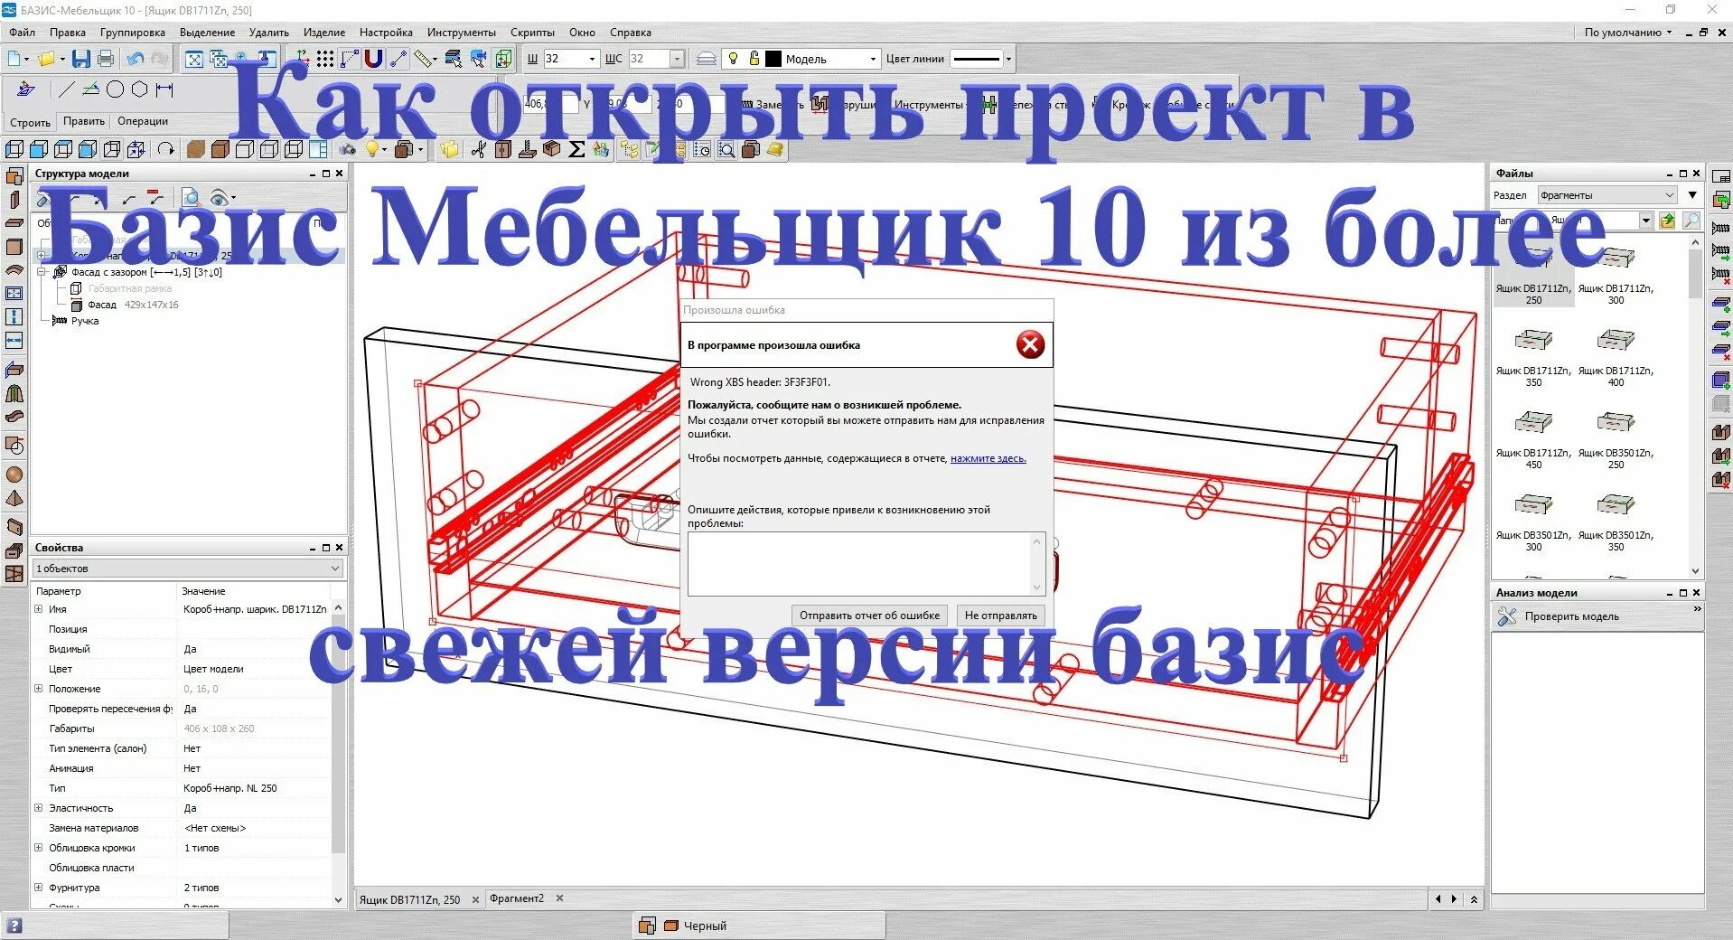Switch to the Операции tab
The height and width of the screenshot is (940, 1733).
[x=143, y=121]
